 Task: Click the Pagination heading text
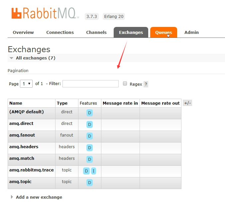18,70
